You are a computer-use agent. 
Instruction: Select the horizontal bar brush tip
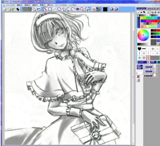pos(144,49)
